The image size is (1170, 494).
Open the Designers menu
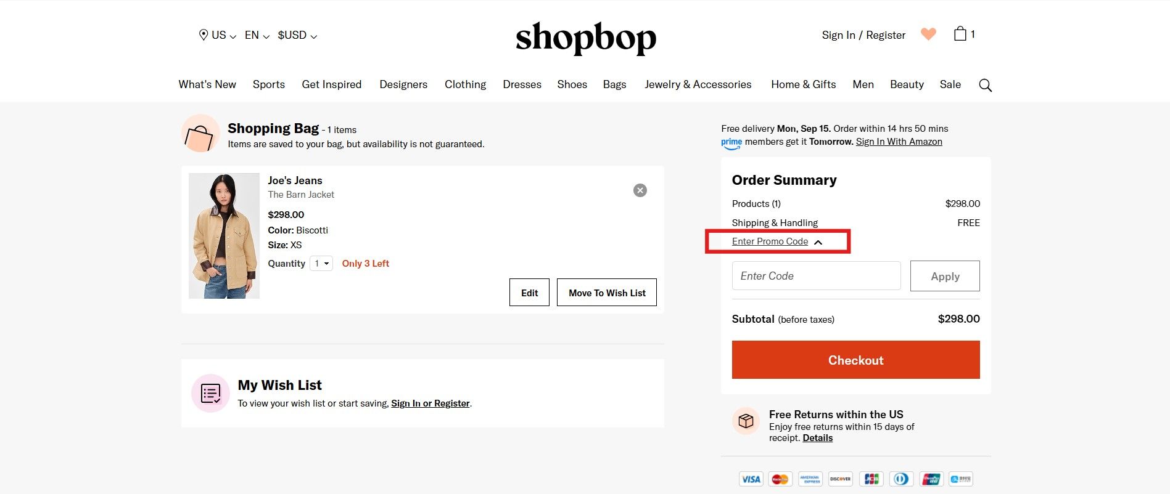pyautogui.click(x=403, y=84)
